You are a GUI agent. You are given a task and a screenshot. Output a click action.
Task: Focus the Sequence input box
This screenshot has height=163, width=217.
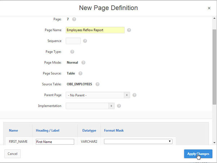point(73,41)
